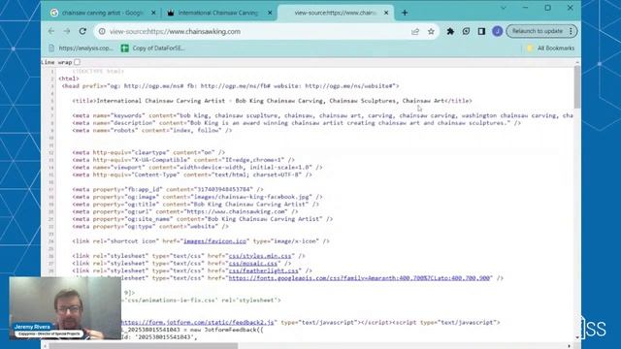Switch to the International Chainsaw Carving tab
Viewport: 621px width, 349px height.
218,13
